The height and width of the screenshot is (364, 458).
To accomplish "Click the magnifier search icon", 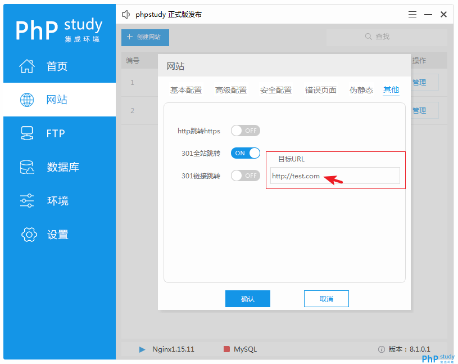I will (368, 37).
